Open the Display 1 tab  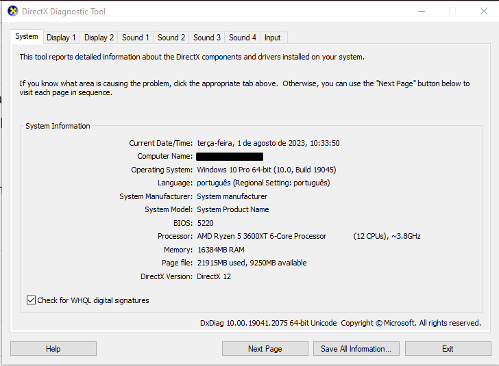61,38
